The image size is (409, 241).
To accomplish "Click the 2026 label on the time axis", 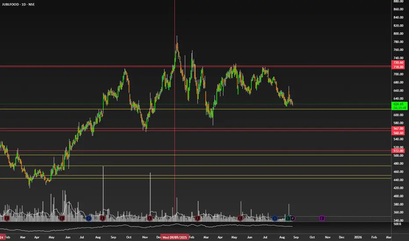I will (358, 237).
